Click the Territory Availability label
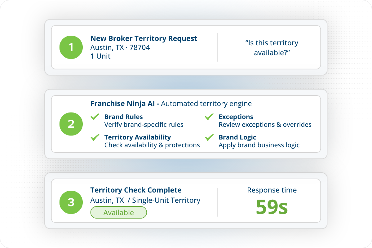Screen dimensions: 372x248 coord(138,137)
